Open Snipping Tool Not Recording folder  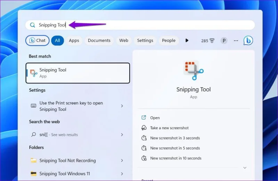coord(78,161)
